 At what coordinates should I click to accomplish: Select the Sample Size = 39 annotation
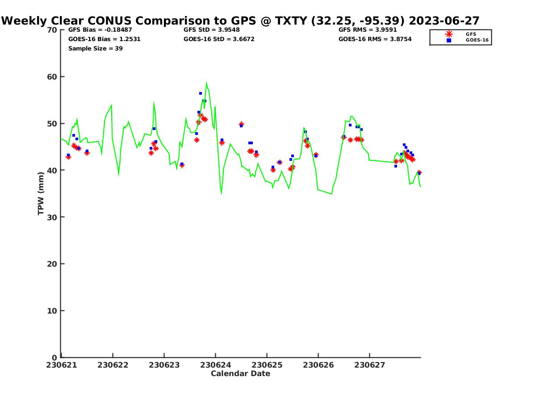tap(95, 49)
